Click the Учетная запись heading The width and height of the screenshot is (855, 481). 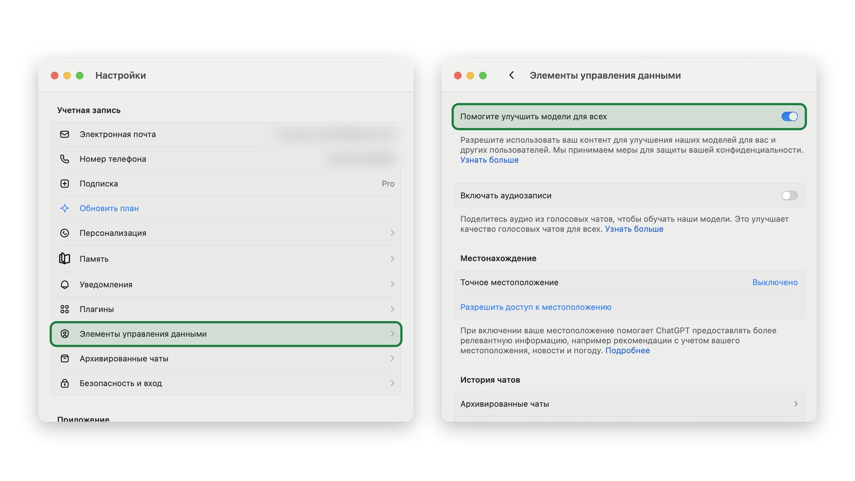click(x=89, y=110)
